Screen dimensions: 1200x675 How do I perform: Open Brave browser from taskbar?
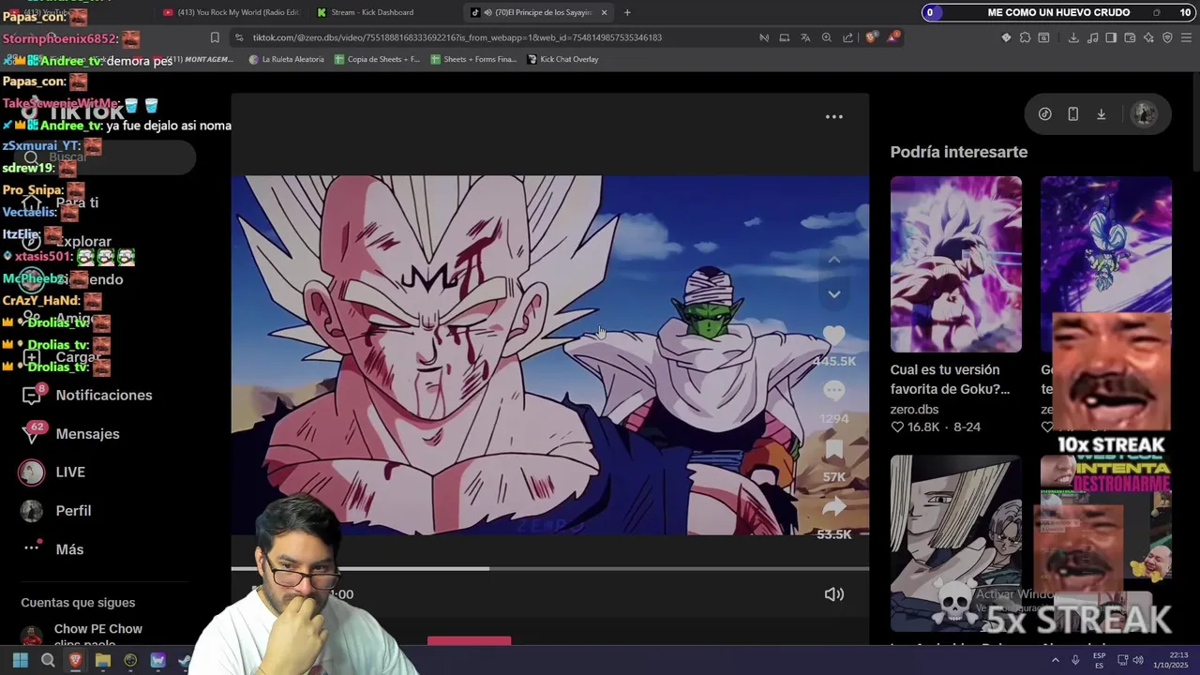pyautogui.click(x=75, y=661)
